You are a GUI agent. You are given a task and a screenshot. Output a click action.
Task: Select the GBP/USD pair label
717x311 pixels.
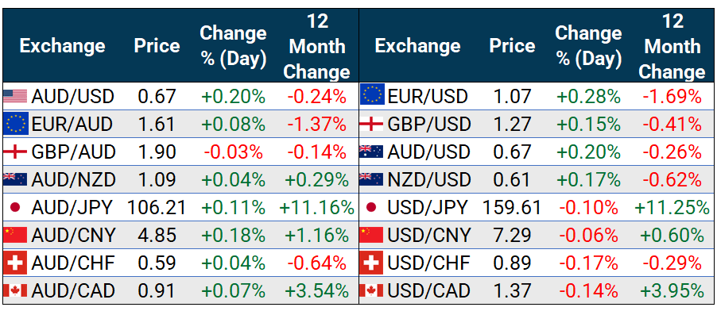[429, 124]
